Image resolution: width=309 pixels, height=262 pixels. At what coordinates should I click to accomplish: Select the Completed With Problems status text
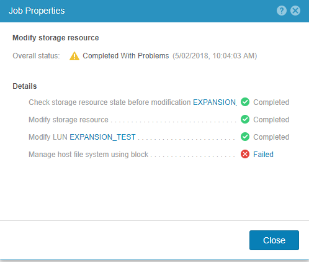126,56
